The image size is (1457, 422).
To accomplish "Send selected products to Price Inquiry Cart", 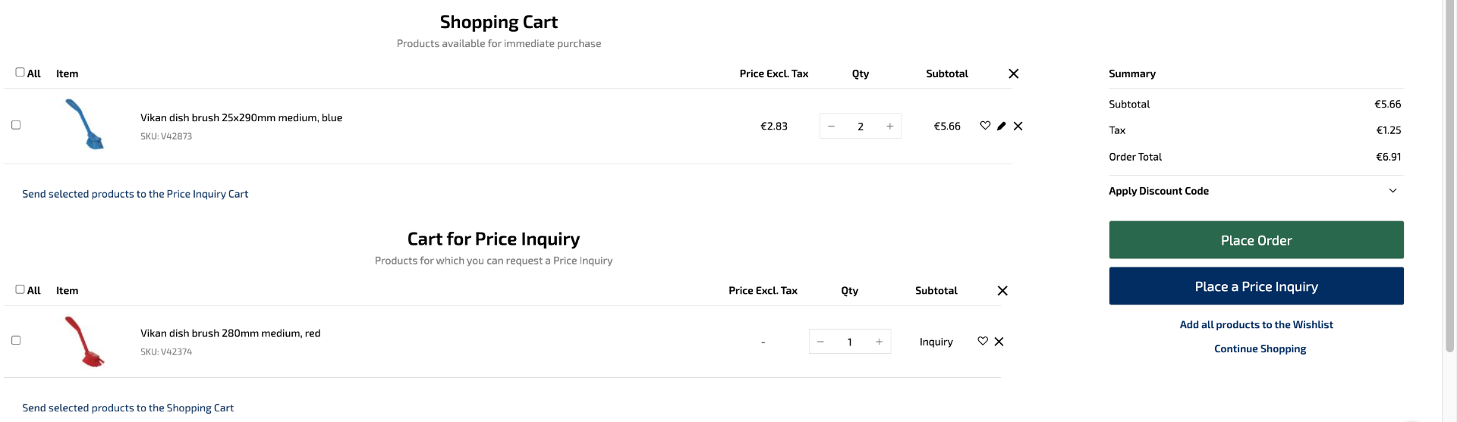I will [x=135, y=194].
